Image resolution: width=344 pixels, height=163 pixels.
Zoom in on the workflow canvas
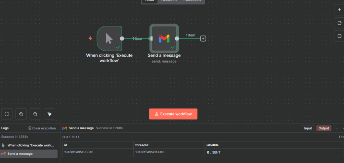(x=21, y=114)
